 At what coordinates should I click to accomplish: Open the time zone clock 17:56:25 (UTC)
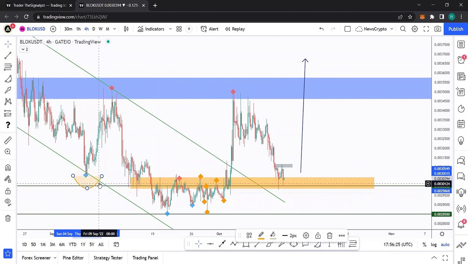[397, 245]
